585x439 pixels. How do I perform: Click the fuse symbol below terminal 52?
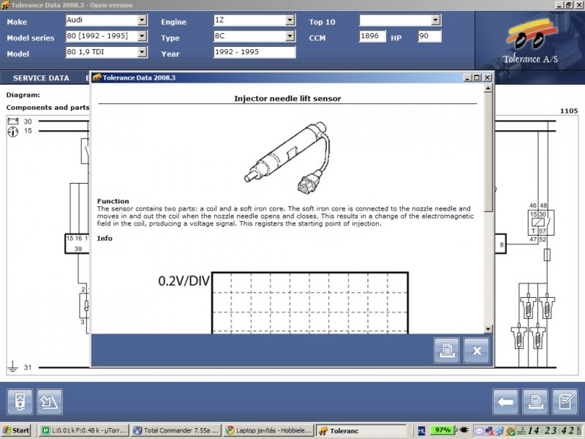click(547, 255)
